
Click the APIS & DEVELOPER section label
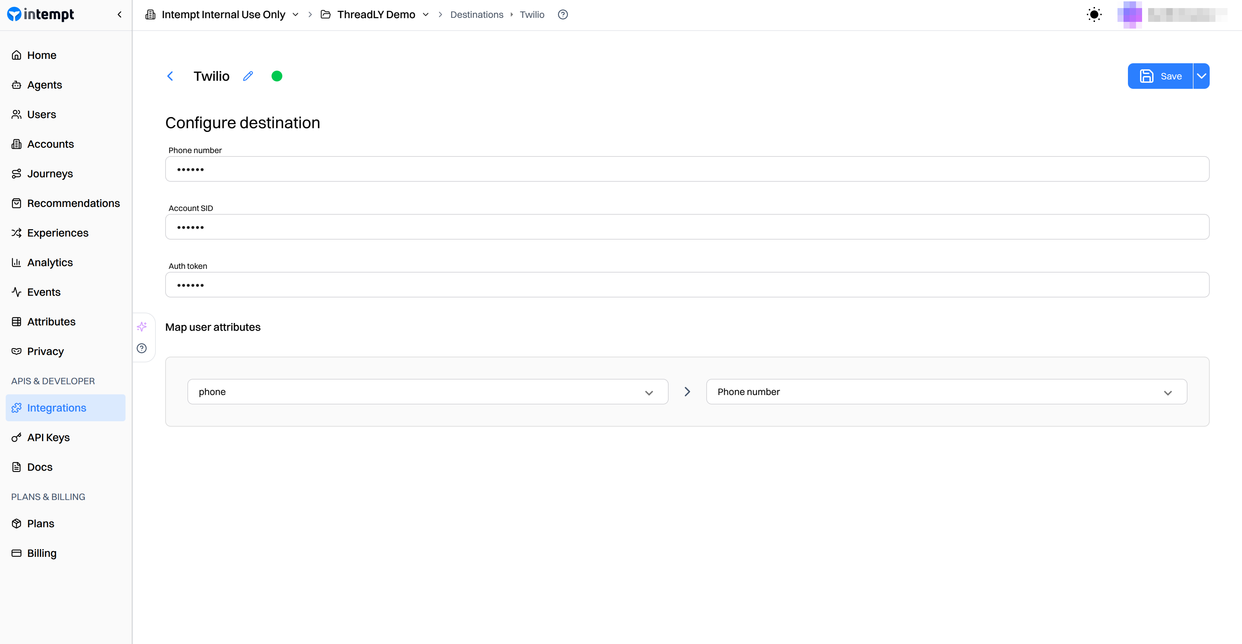tap(53, 381)
